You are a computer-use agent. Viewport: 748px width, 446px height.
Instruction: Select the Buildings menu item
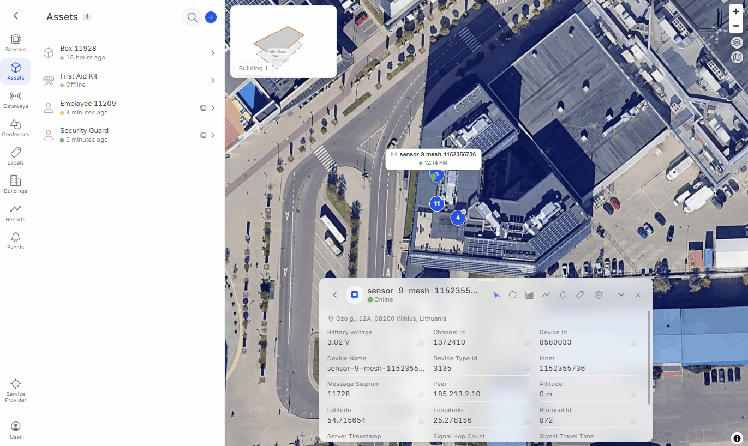(x=16, y=185)
